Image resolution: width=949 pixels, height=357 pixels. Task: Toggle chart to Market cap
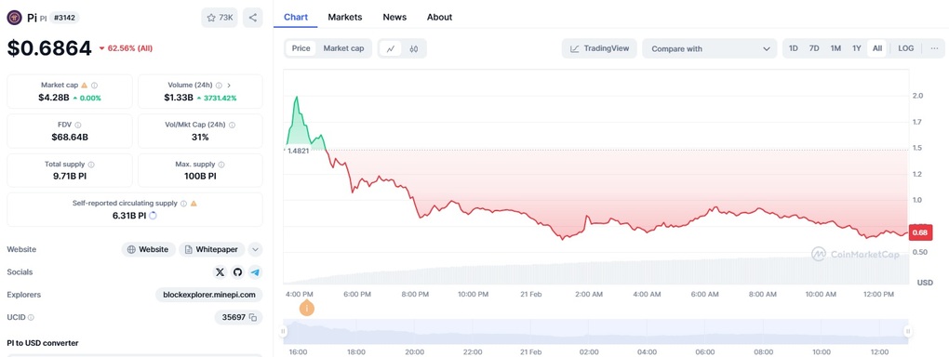(343, 48)
